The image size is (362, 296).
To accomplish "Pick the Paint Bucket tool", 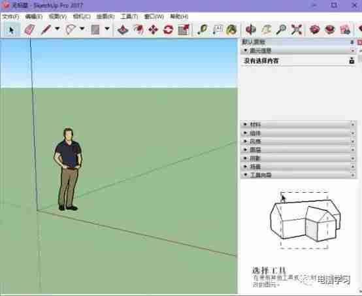I will tap(231, 29).
